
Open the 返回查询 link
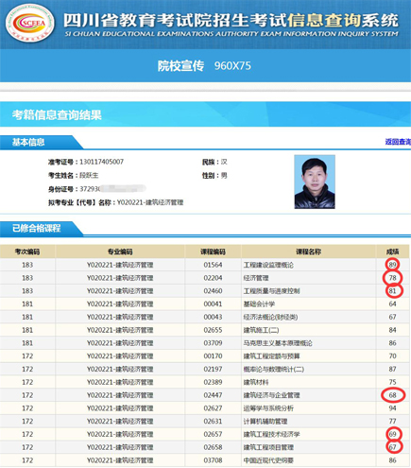pyautogui.click(x=398, y=142)
